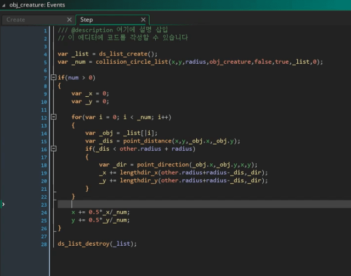Viewport: 351px width, 276px height.
Task: Place the cursor on highlighted empty line 23
Action: click(165, 204)
